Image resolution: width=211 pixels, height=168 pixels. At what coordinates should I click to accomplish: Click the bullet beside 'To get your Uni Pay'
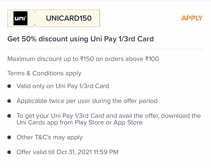pos(9,116)
